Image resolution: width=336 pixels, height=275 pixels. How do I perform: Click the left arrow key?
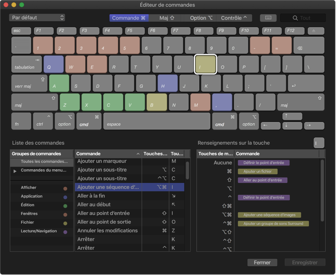pyautogui.click(x=270, y=126)
